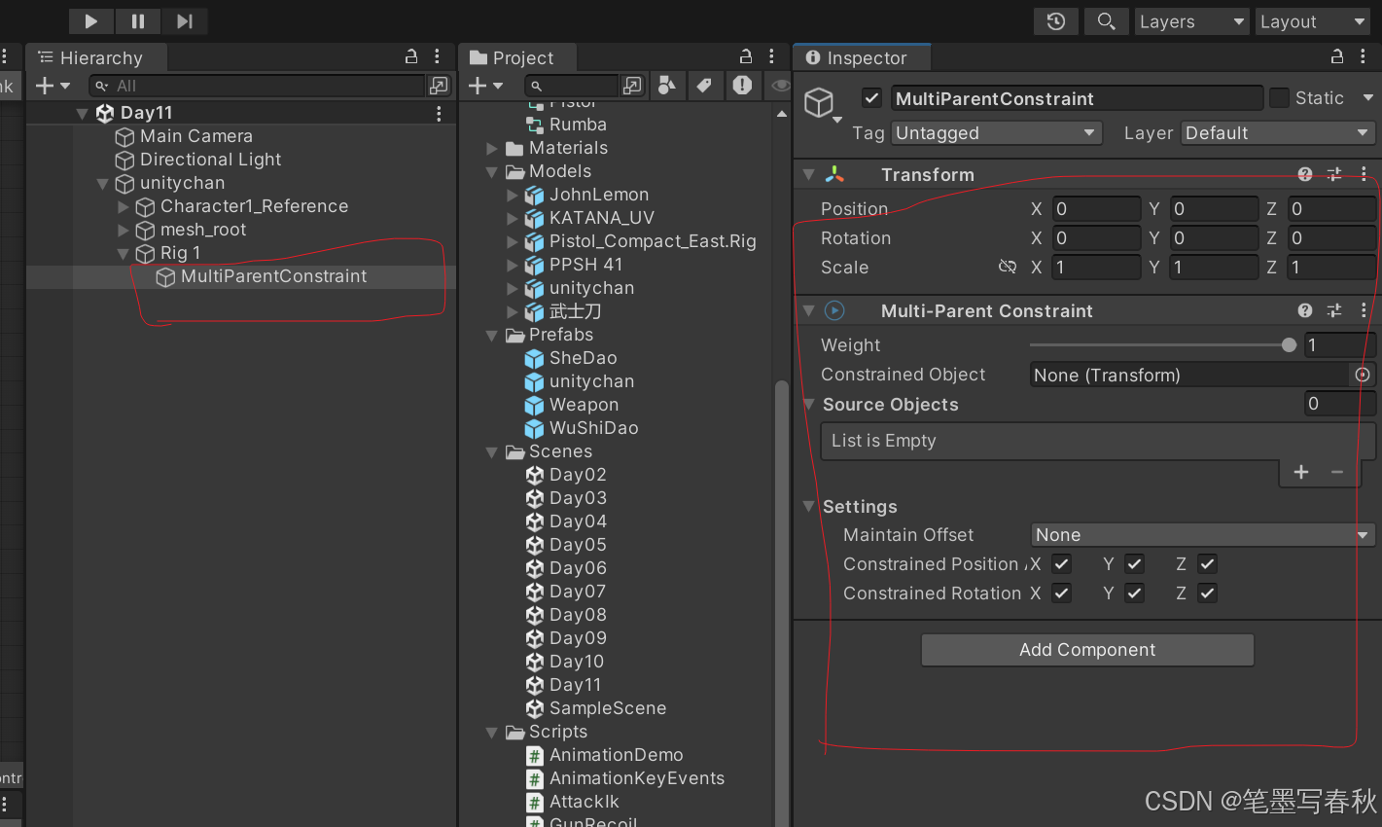Screen dimensions: 1382x827
Task: Lock the Inspector with the padlock icon
Action: click(x=1336, y=57)
